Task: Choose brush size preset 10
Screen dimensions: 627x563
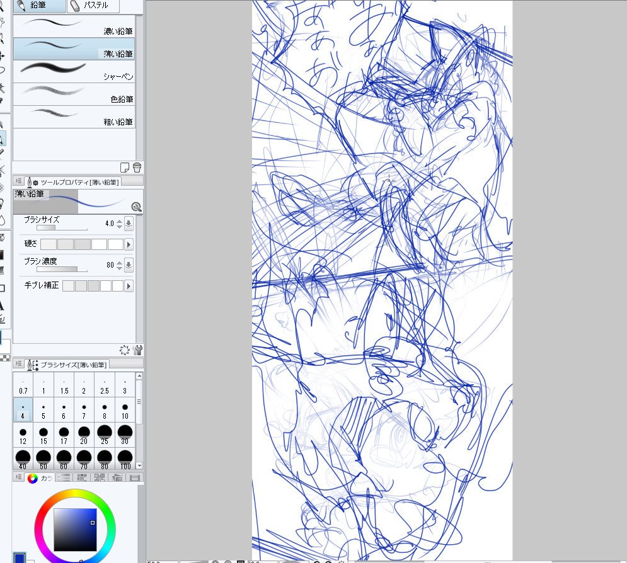Action: coord(125,411)
